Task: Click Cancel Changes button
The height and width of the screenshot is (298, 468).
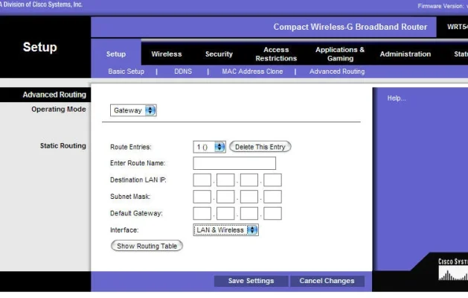Action: (x=327, y=281)
